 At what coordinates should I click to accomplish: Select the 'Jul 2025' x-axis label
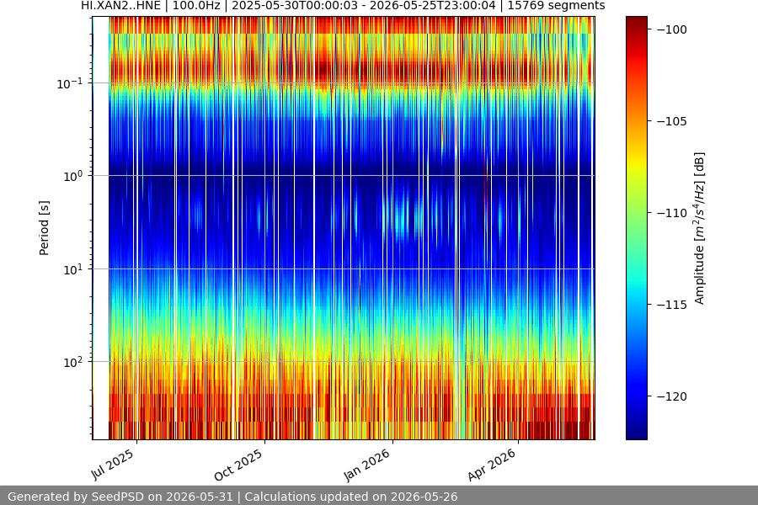click(x=113, y=465)
